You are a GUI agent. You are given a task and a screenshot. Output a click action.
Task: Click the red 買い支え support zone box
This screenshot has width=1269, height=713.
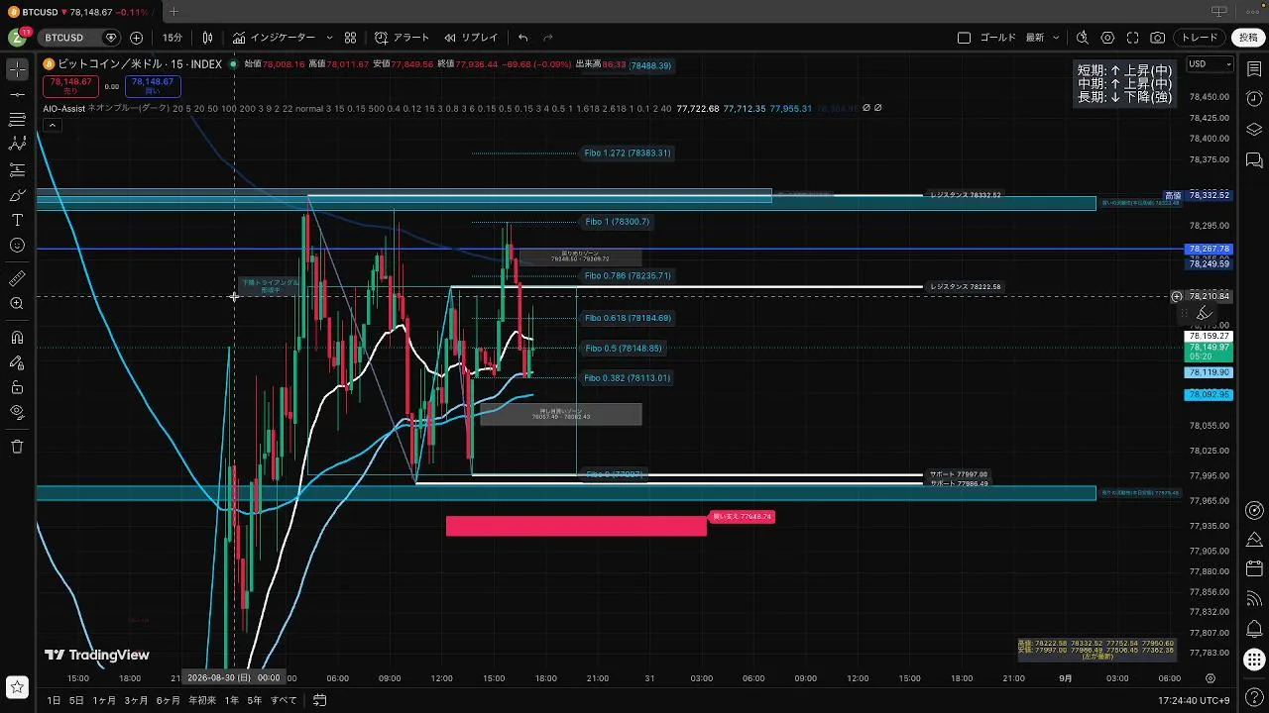point(576,526)
